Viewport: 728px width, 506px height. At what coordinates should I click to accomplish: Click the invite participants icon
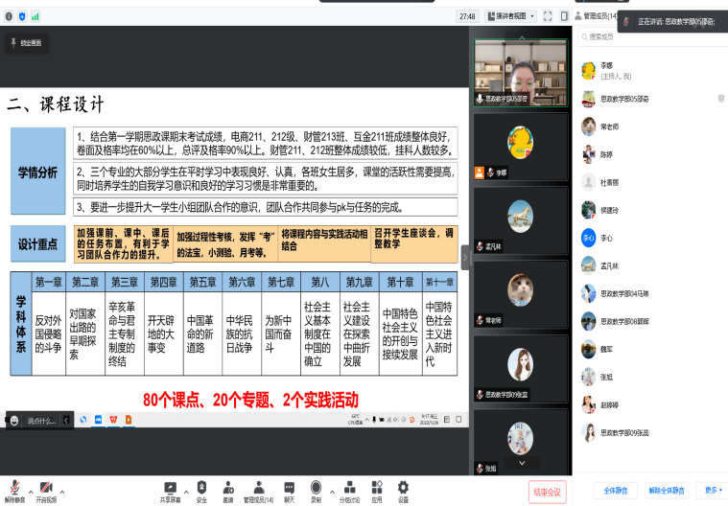[227, 487]
